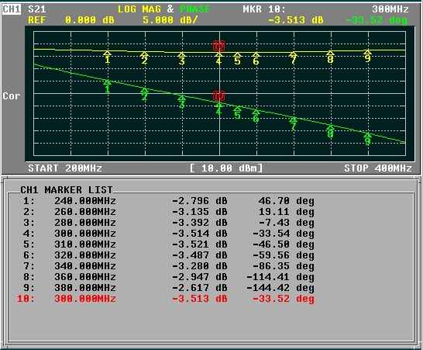Viewport: 423px width, 350px height.
Task: Select green marker 7 on the phase trace
Action: coord(294,123)
